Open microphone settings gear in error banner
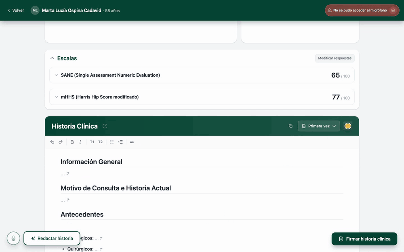Image resolution: width=404 pixels, height=252 pixels. tap(393, 10)
